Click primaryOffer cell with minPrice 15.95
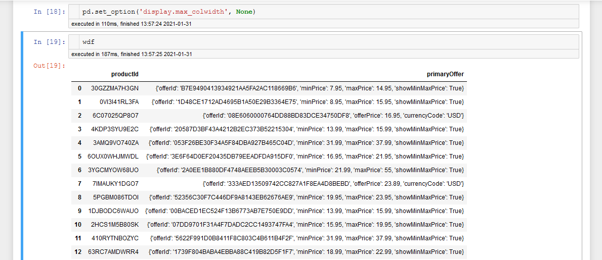The image size is (602, 260). tap(305, 224)
